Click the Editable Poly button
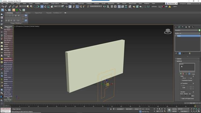The height and width of the screenshot is (113, 201). pos(8,58)
